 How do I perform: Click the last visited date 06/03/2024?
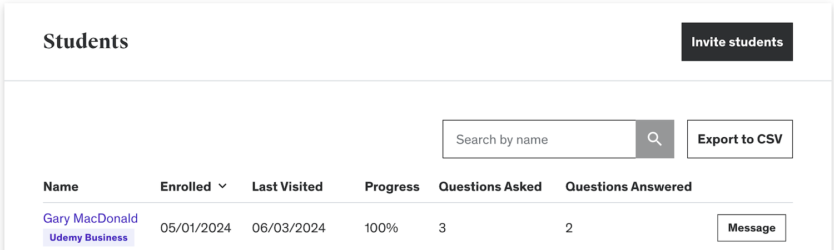click(x=289, y=228)
